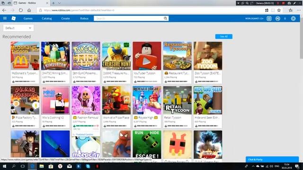Screen dimensions: 303x170
Task: Open the favorites hub icon
Action: pos(290,10)
